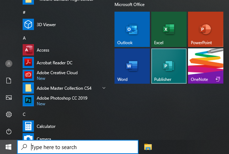Launch Excel from the Office tiles
This screenshot has width=229, height=154.
point(169,29)
